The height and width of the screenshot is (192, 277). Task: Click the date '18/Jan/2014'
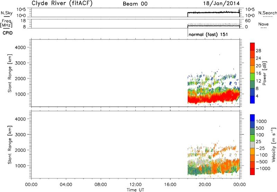coord(221,3)
